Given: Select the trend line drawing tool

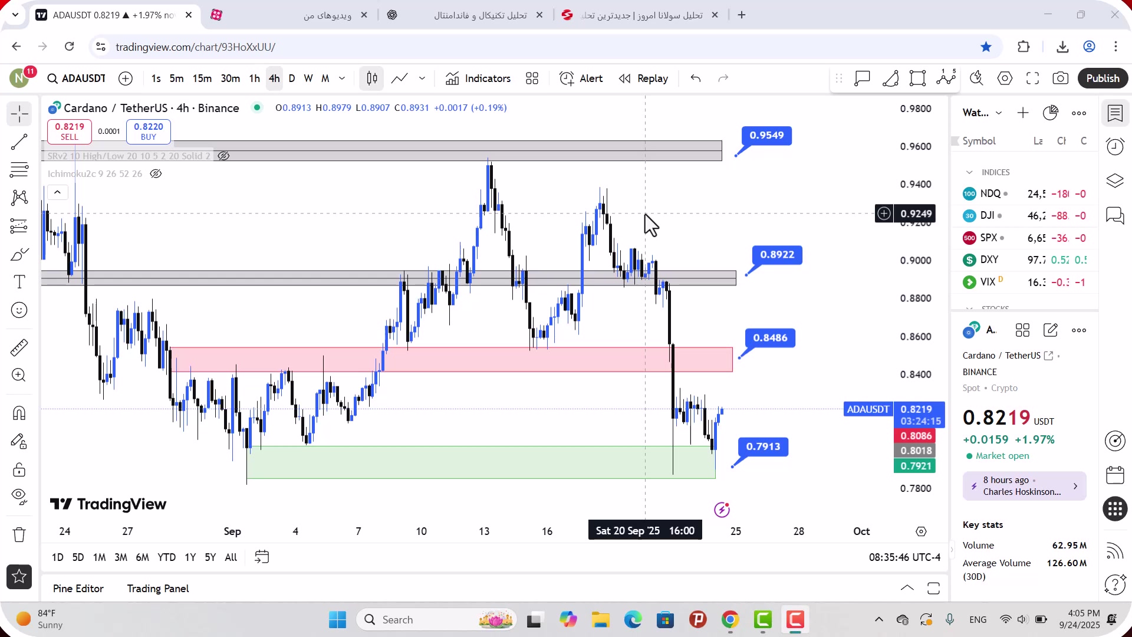Looking at the screenshot, I should (19, 142).
